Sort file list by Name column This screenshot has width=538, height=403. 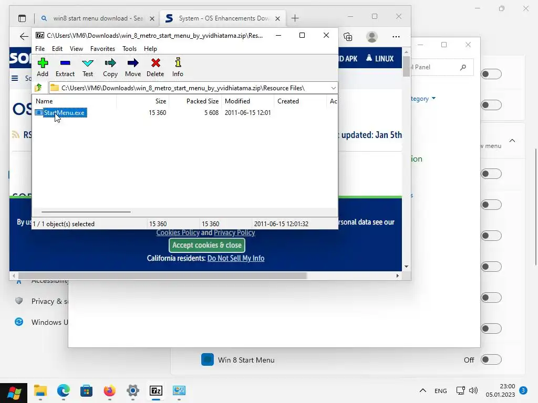pos(75,101)
